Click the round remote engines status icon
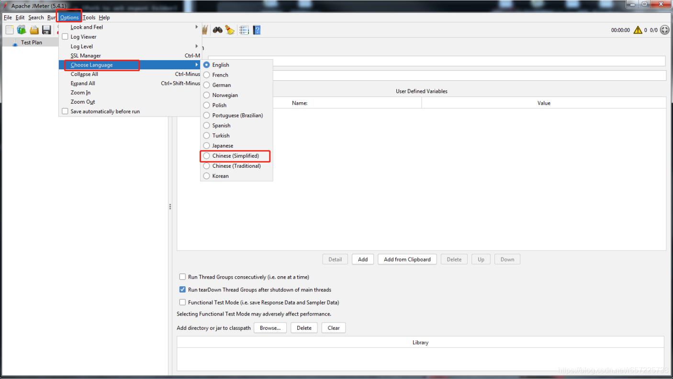Image resolution: width=673 pixels, height=379 pixels. [x=665, y=30]
